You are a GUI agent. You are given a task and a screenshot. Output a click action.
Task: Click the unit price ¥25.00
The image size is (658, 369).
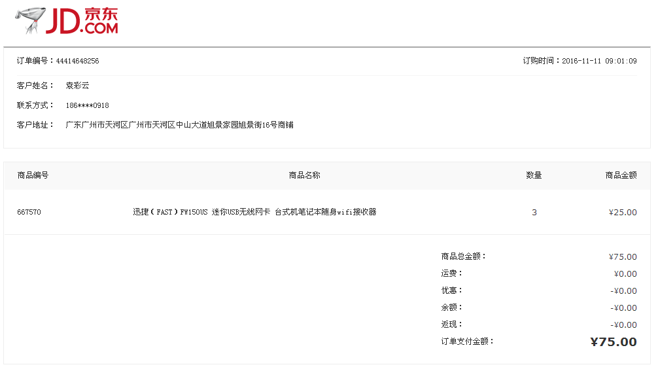coord(622,212)
